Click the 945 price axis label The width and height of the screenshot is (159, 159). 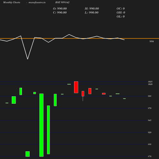tap(149, 120)
